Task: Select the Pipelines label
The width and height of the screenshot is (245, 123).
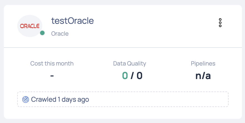Action: (203, 64)
